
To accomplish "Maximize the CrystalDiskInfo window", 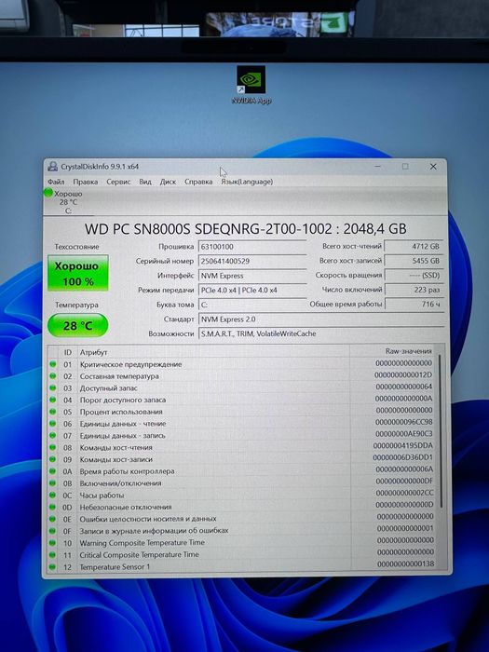I will point(405,167).
